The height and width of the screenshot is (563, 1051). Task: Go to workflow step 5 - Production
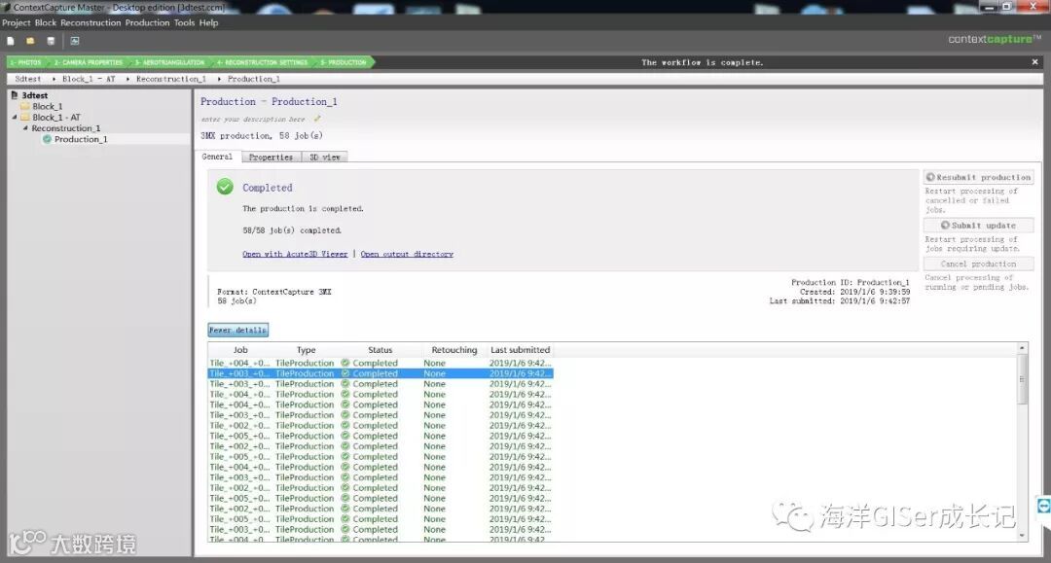[344, 62]
